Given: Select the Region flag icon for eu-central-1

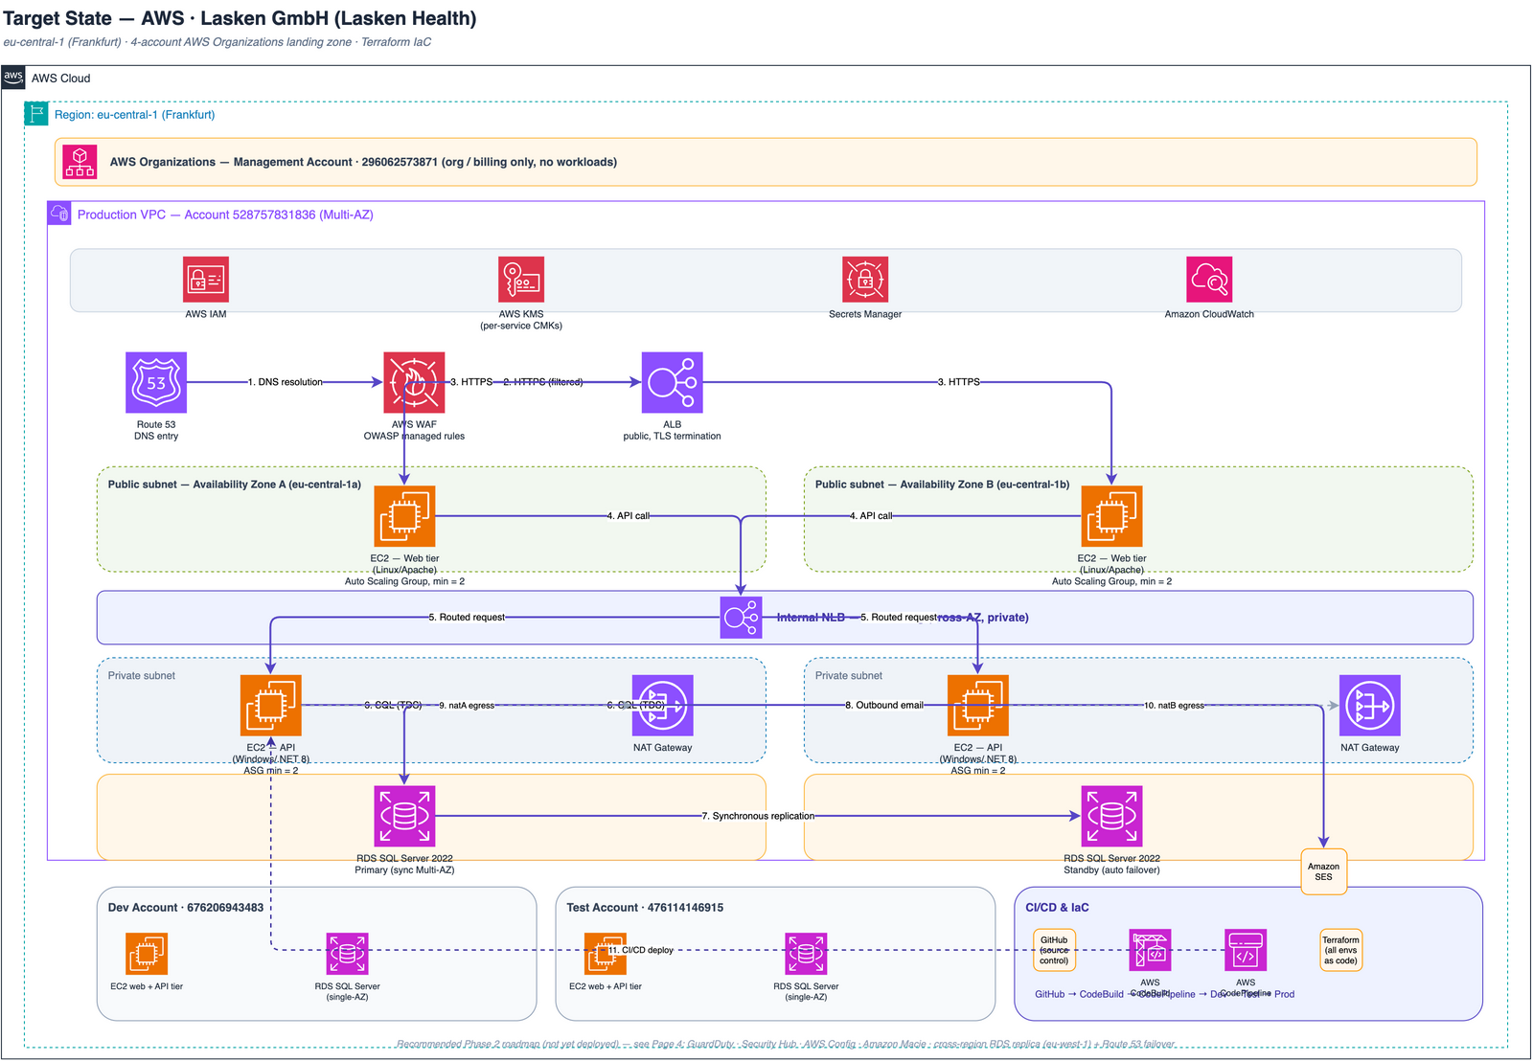Looking at the screenshot, I should pyautogui.click(x=36, y=114).
